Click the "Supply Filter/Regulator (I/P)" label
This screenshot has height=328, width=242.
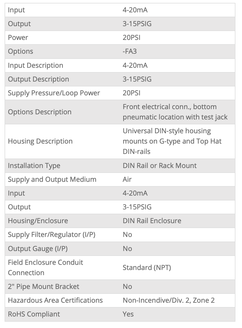pos(51,235)
